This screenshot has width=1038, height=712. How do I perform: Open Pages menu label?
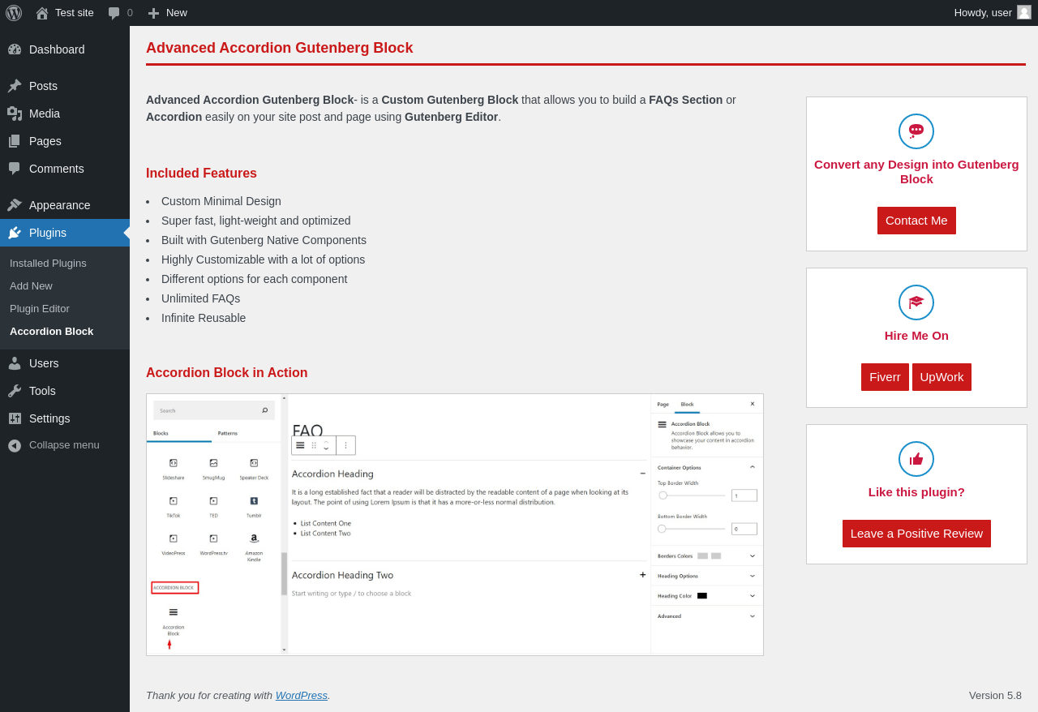coord(45,141)
